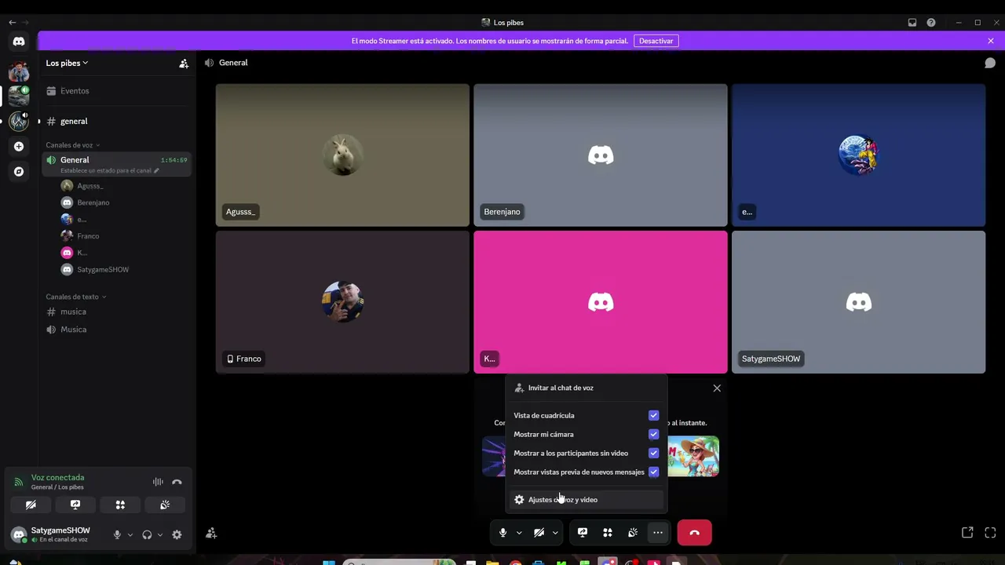Screen dimensions: 1005x565
Task: Mute microphone in the call control bar
Action: (x=503, y=533)
